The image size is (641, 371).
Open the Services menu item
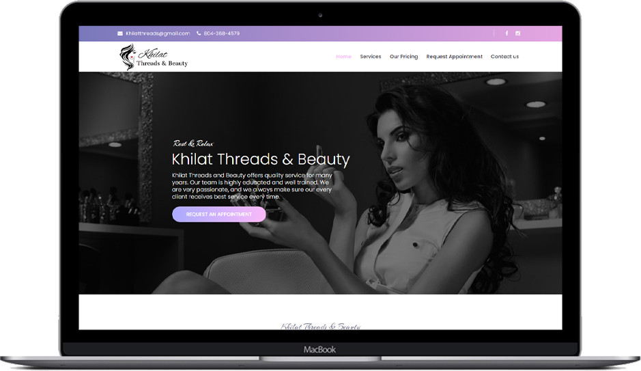(x=371, y=57)
